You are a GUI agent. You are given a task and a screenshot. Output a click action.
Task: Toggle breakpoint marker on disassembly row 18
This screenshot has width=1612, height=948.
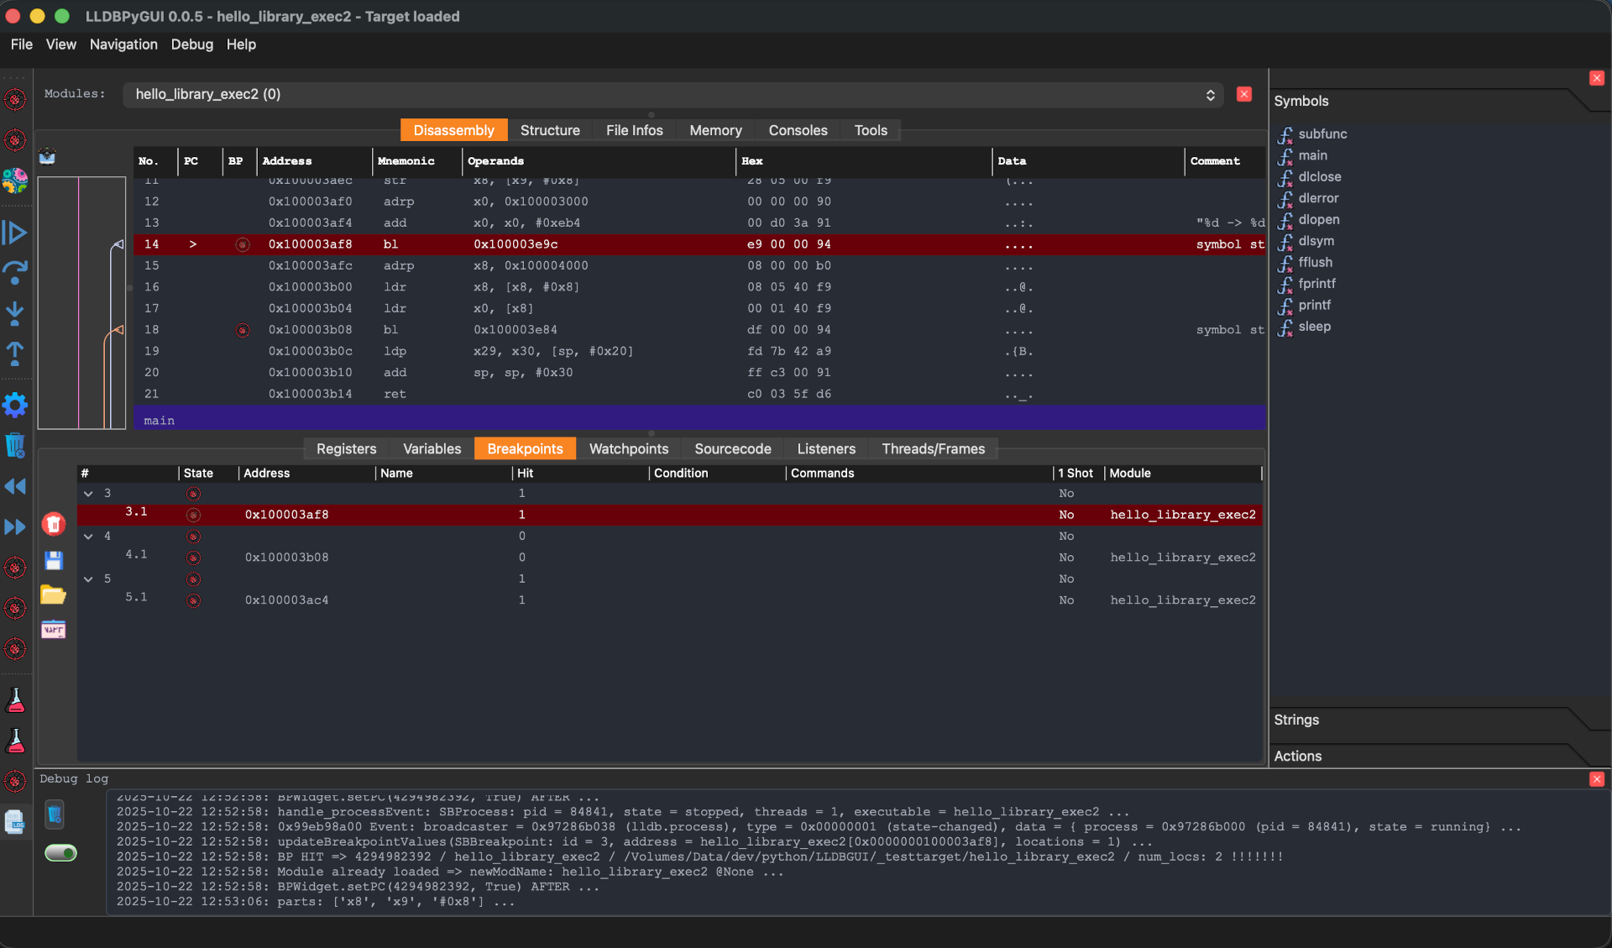click(x=243, y=330)
